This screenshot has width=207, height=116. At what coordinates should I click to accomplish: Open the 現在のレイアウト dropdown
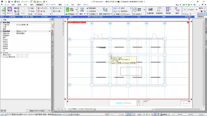[x=49, y=31]
